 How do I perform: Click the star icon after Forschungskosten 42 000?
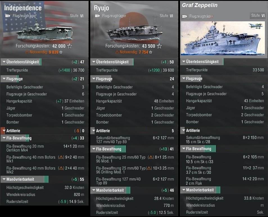pyautogui.click(x=70, y=46)
